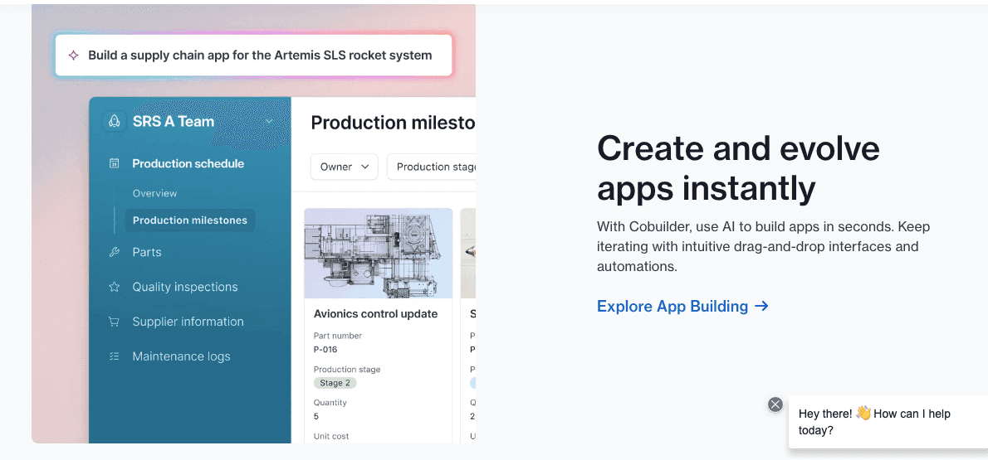Expand the SRS A Team workspace chevron
The image size is (988, 460).
pyautogui.click(x=269, y=122)
